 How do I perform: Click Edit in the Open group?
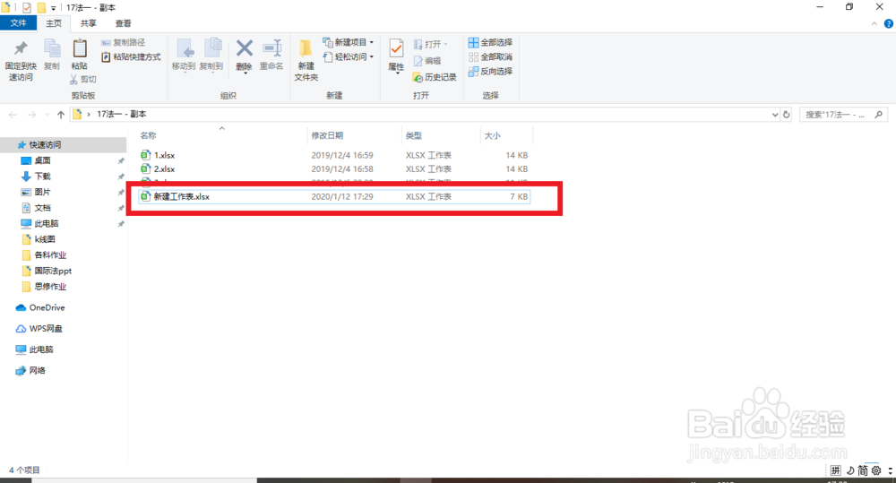[x=427, y=61]
